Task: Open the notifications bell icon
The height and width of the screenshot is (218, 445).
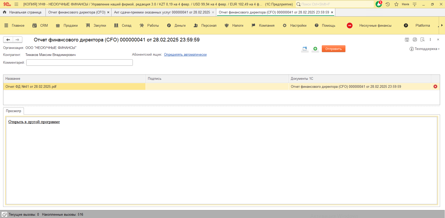Action: tap(378, 4)
